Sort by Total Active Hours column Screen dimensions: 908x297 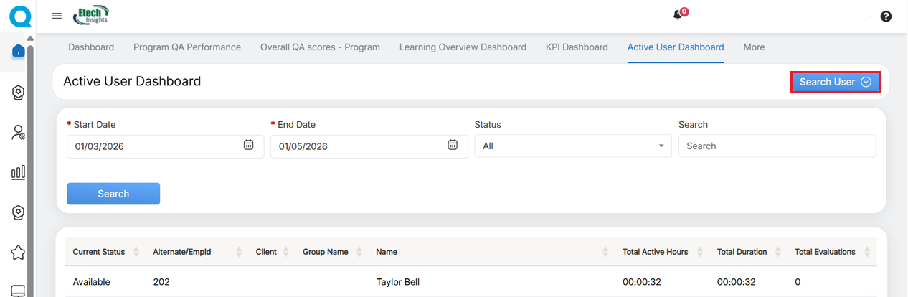coord(698,252)
